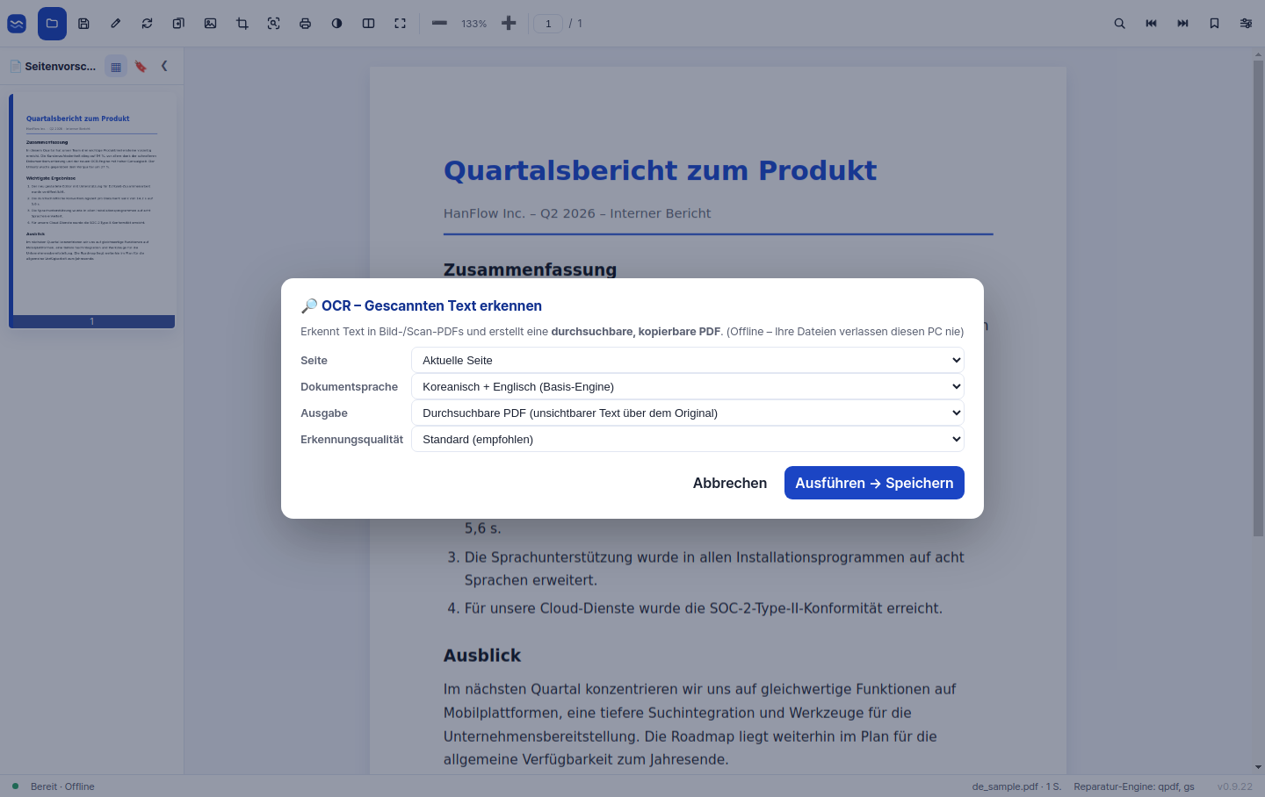1265x797 pixels.
Task: Switch sidebar to red bookmarks tab
Action: pyautogui.click(x=141, y=66)
